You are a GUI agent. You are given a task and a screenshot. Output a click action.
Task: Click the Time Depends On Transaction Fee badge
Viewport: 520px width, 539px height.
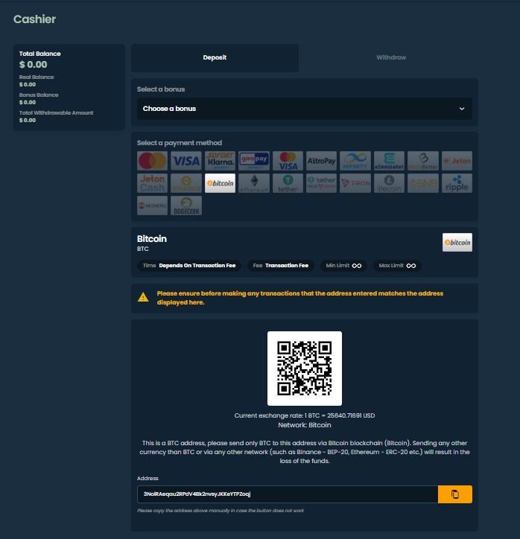click(x=189, y=265)
